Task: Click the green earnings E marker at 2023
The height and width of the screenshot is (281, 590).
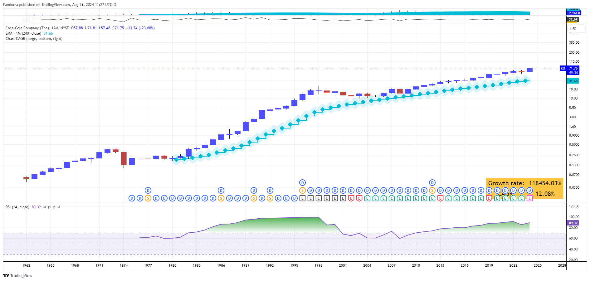Action: pyautogui.click(x=521, y=198)
